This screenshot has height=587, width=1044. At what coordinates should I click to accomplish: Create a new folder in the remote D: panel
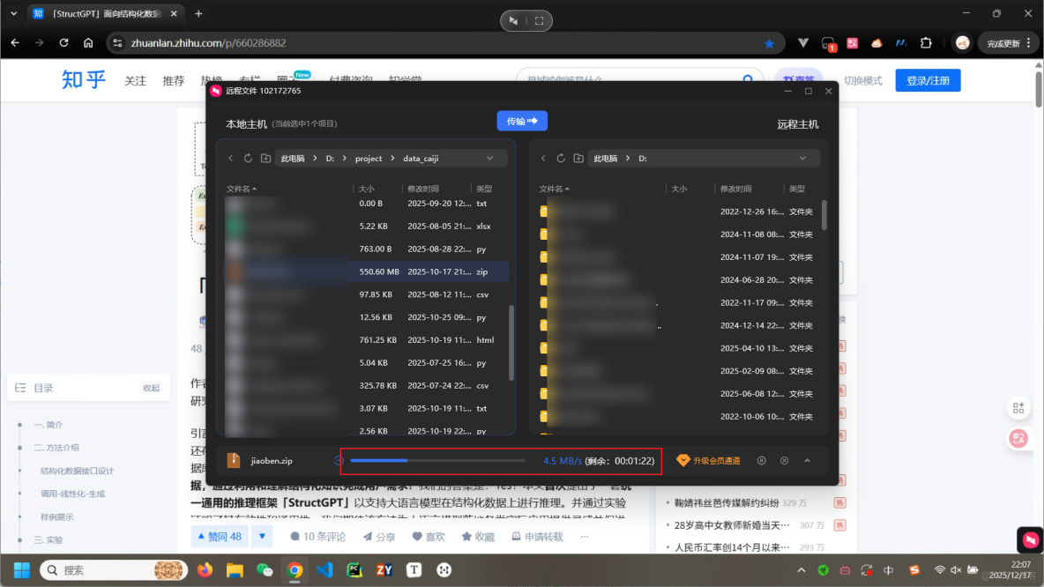point(578,158)
